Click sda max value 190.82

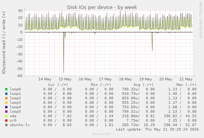[170, 116]
